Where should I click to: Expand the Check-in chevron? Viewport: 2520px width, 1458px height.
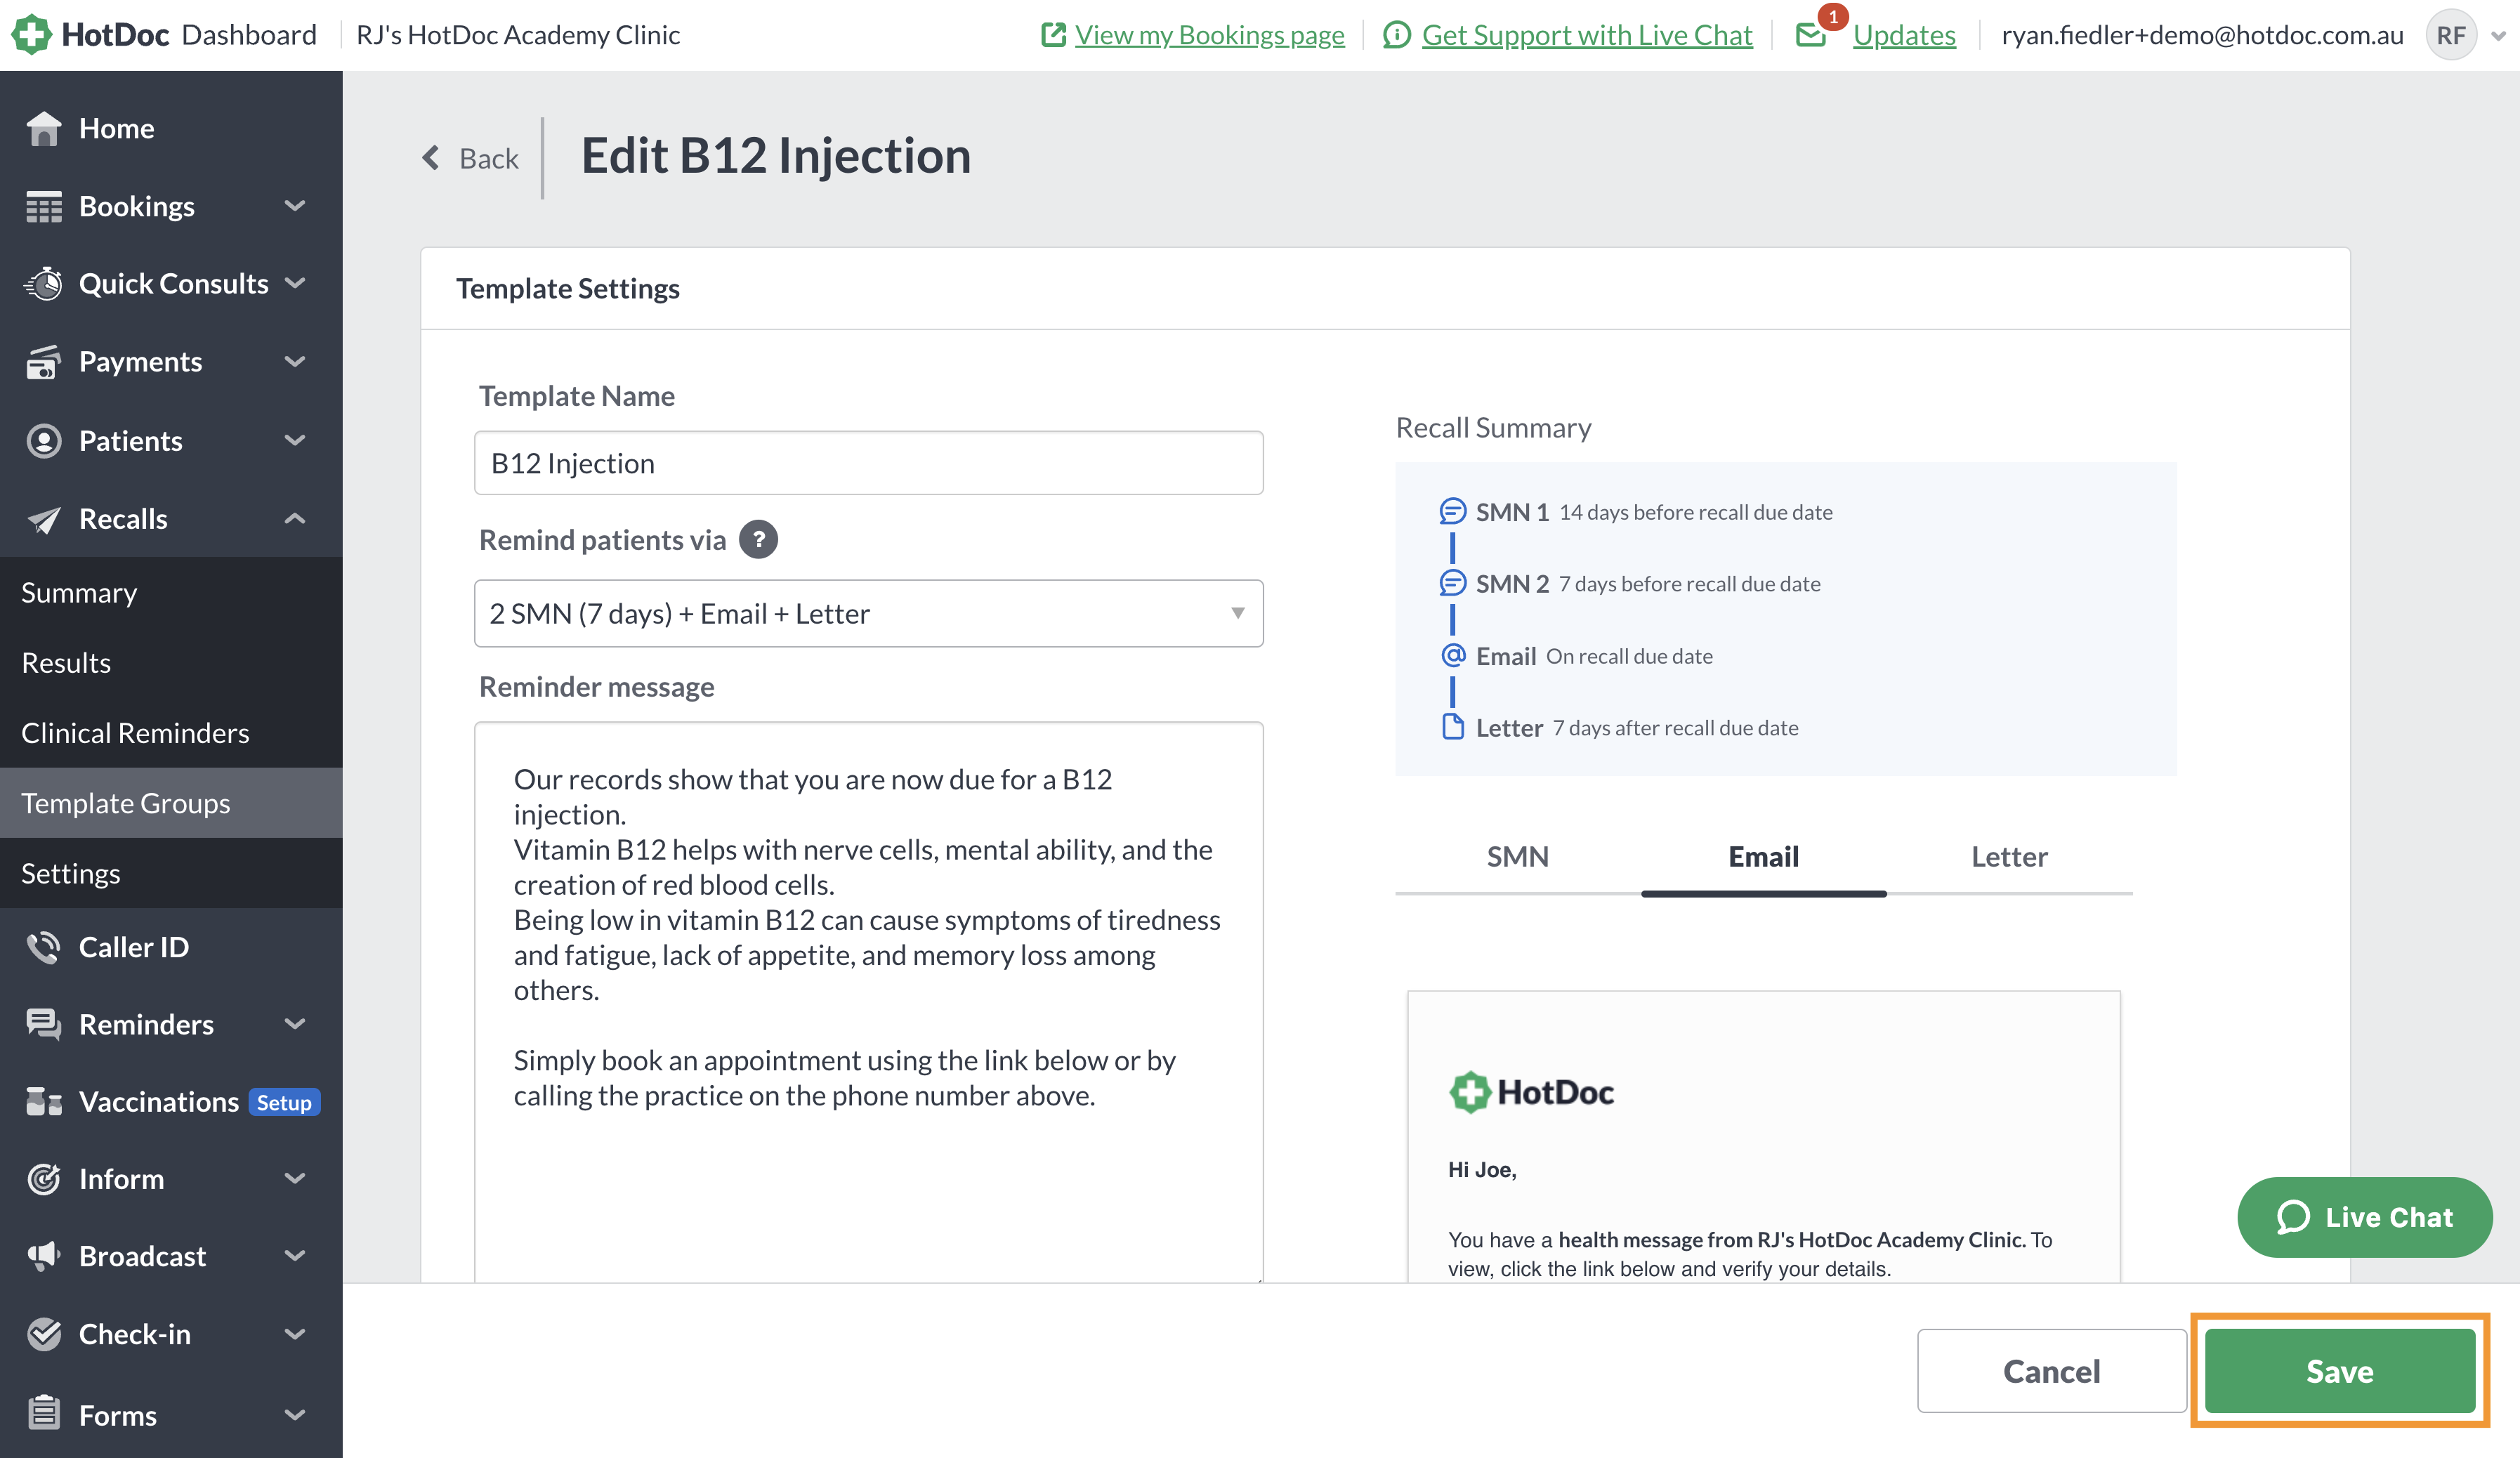click(x=294, y=1333)
